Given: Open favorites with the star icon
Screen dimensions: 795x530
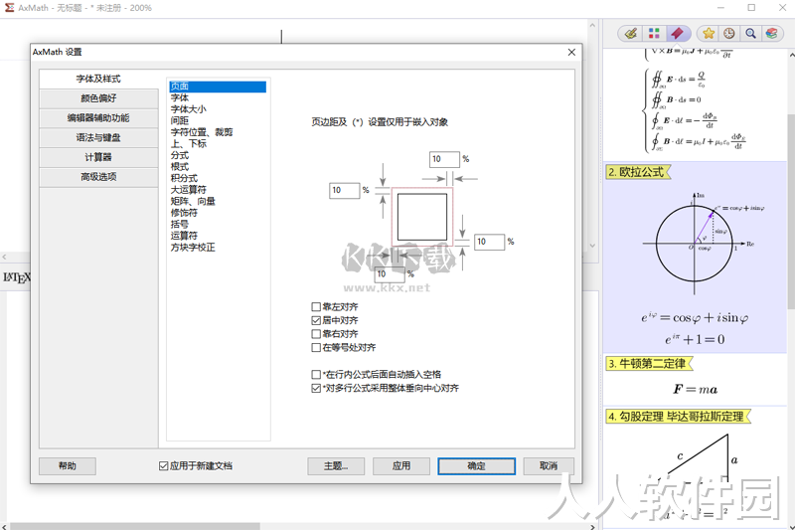Looking at the screenshot, I should [709, 34].
